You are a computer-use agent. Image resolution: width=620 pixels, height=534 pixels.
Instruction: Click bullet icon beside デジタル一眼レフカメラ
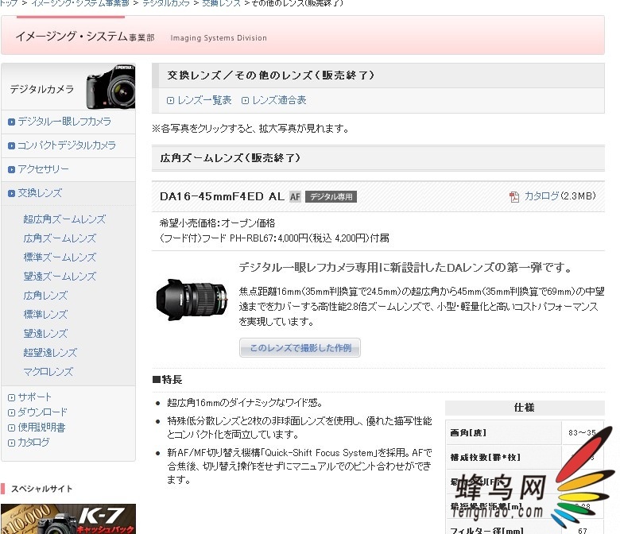(11, 122)
